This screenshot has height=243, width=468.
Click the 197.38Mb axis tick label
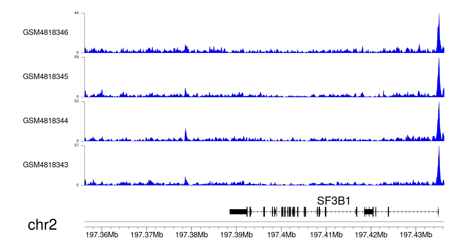click(x=192, y=235)
